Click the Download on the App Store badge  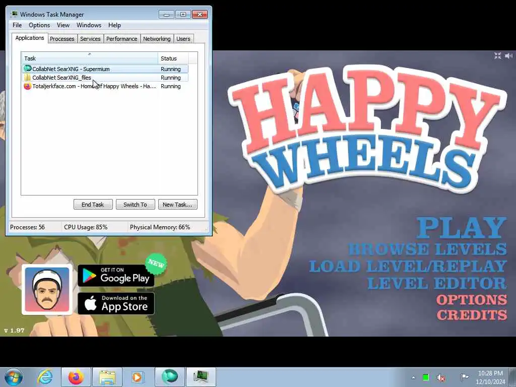tap(116, 303)
